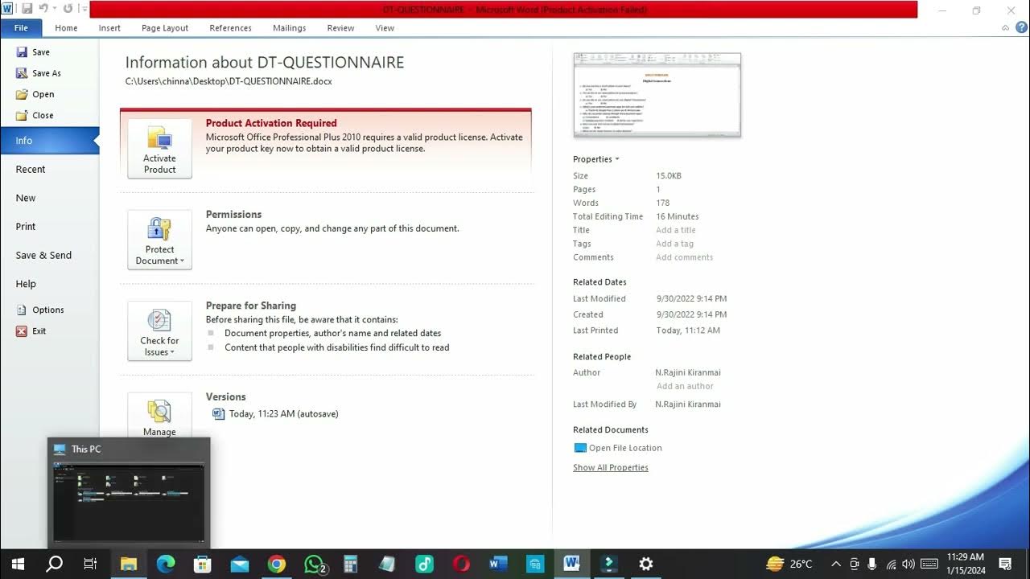This screenshot has width=1030, height=579.
Task: Open Task View on the taskbar
Action: pos(90,564)
